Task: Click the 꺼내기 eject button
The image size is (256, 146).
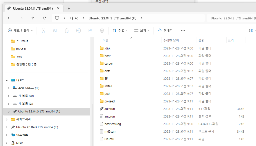Action: tap(165, 31)
